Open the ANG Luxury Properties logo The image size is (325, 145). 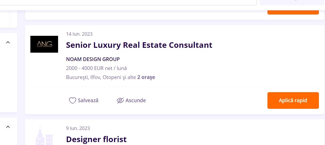[44, 44]
